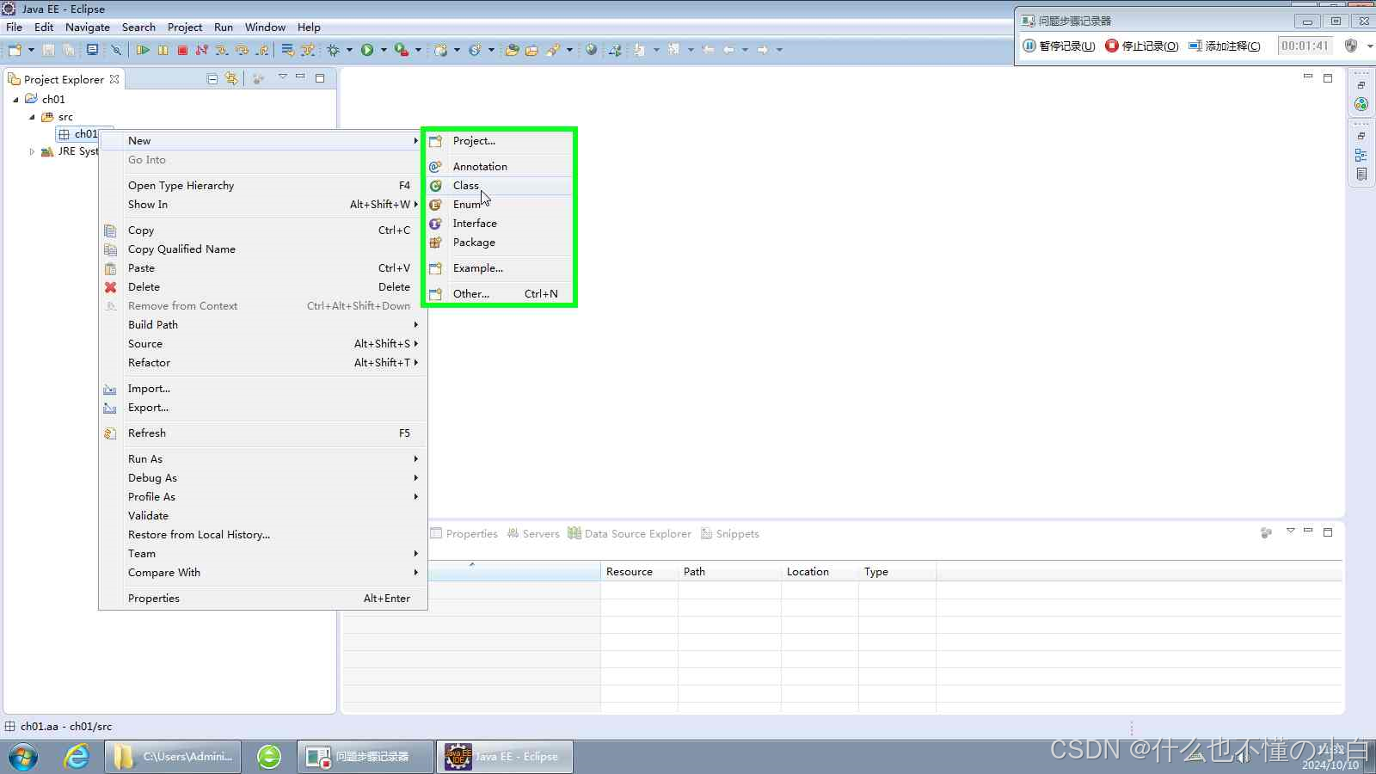Click the green Run toolbar icon
The width and height of the screenshot is (1376, 774).
click(x=367, y=50)
